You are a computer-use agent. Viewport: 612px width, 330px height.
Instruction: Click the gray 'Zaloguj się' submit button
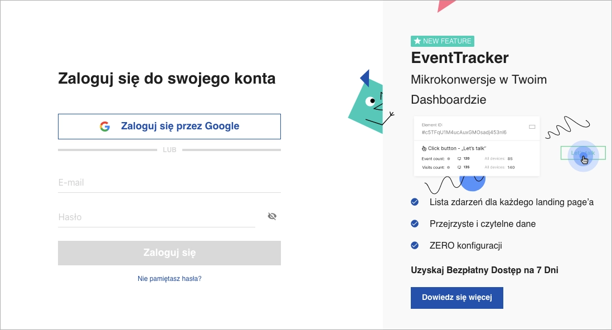169,253
